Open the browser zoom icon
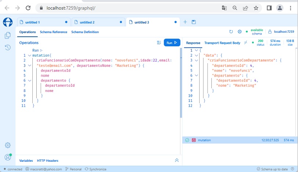Viewport: 298px width, 172px height. pyautogui.click(x=235, y=8)
